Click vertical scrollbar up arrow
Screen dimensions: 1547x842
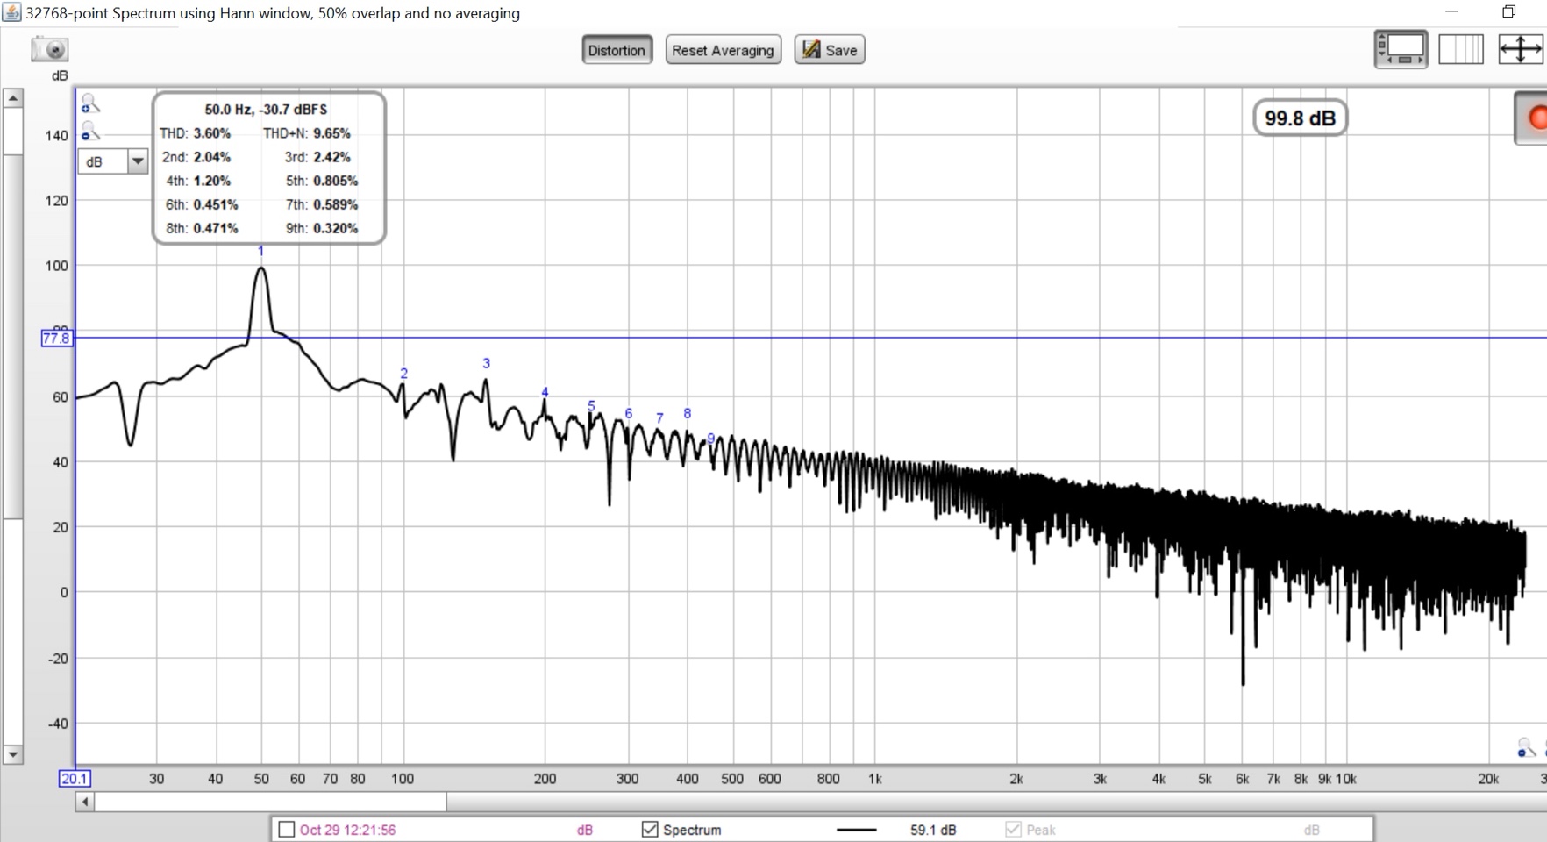(12, 97)
